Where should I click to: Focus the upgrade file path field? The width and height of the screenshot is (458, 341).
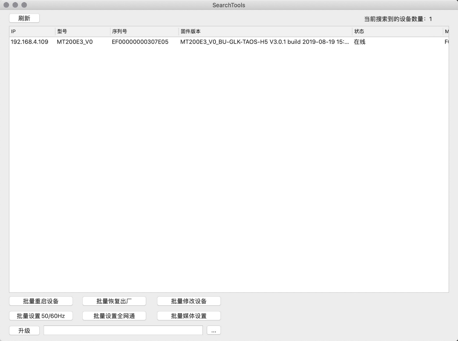123,331
